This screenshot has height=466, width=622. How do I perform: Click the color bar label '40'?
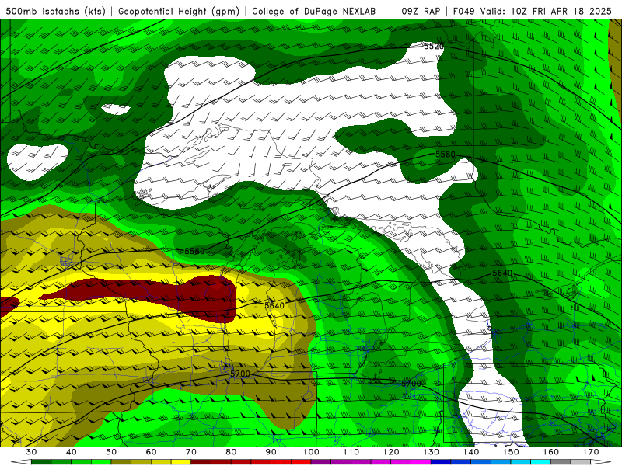pyautogui.click(x=72, y=452)
